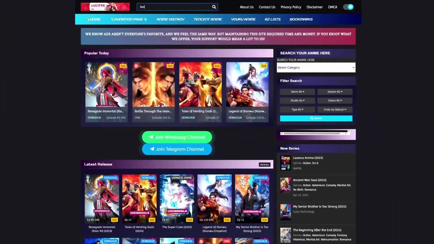
Task: Click 'Episode 143' text on Battle Through The Heavens
Action: 162,118
